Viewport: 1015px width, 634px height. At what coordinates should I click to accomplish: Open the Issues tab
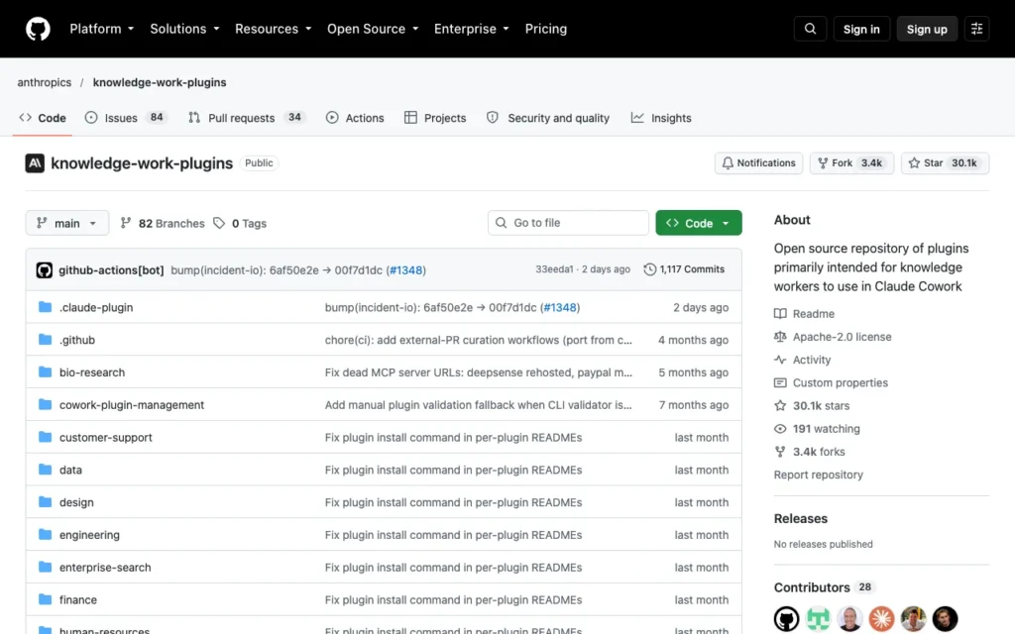click(126, 118)
